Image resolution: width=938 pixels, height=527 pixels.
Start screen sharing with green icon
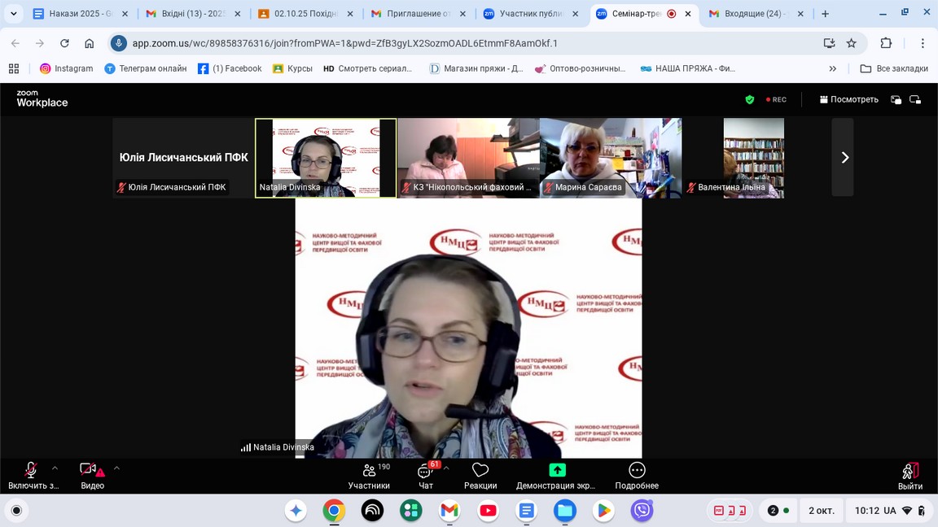pos(556,476)
